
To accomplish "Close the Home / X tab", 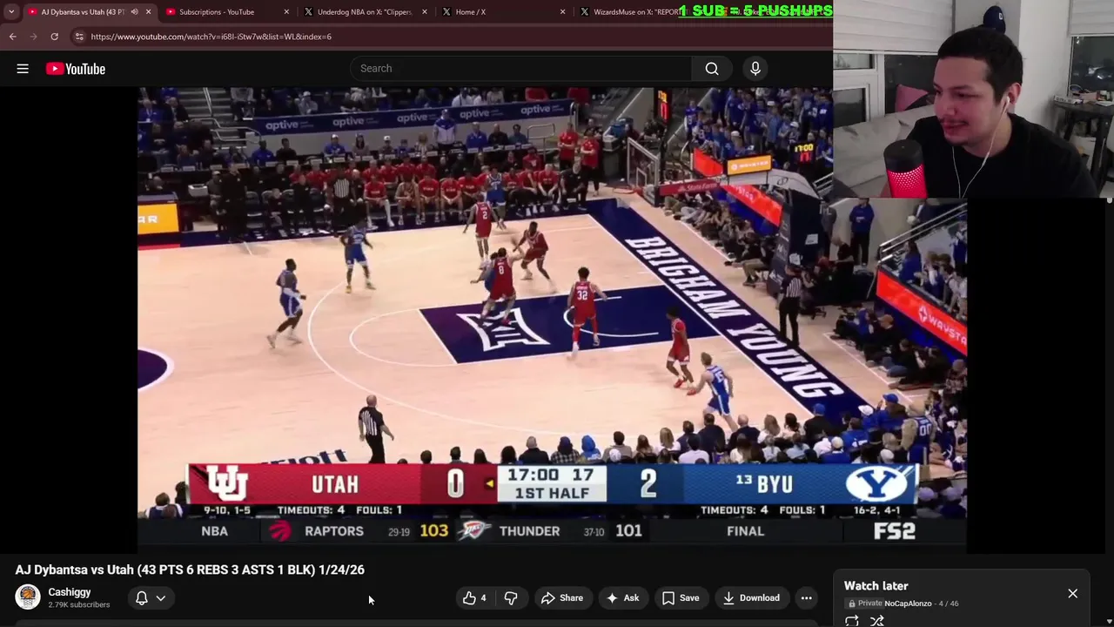I will 562,12.
